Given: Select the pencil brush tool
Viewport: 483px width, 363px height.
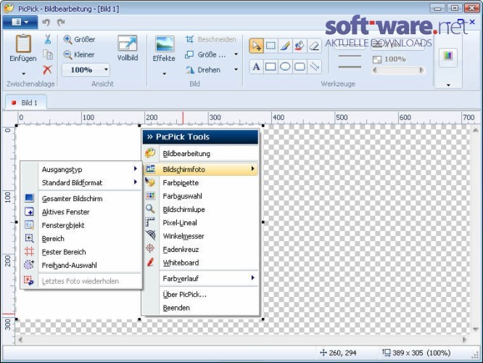Looking at the screenshot, I should tap(285, 46).
